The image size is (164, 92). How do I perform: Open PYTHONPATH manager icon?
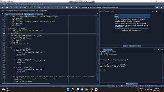[76, 7]
